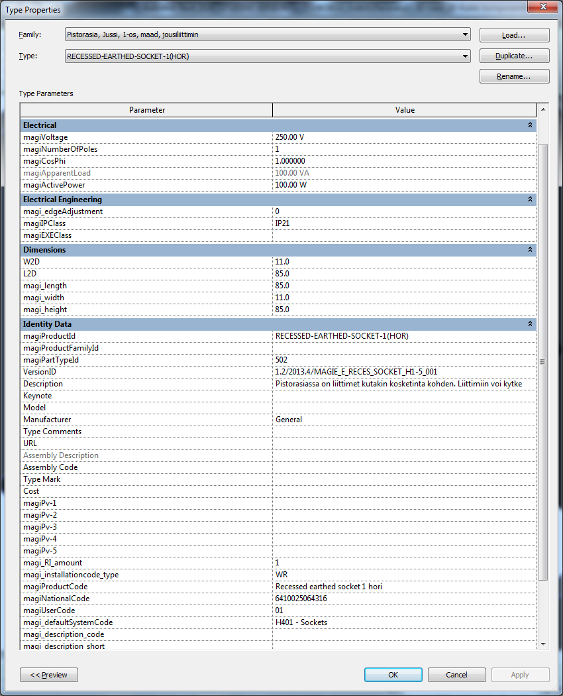Click the empty magiPv-1 value cell
Screen dimensions: 563x696
tap(404, 503)
